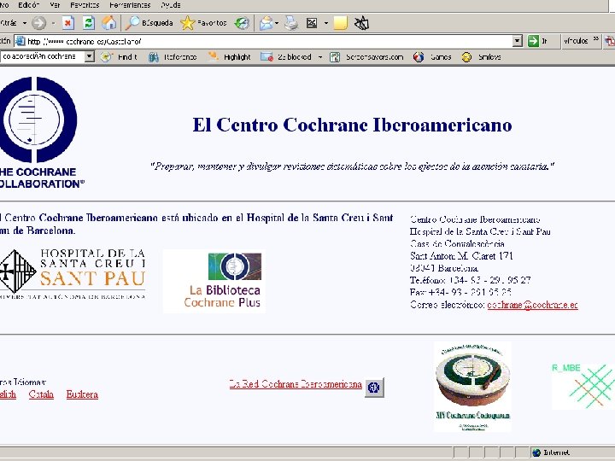This screenshot has height=461, width=615.
Task: Open Screensavers.com toolbar link
Action: click(x=366, y=57)
